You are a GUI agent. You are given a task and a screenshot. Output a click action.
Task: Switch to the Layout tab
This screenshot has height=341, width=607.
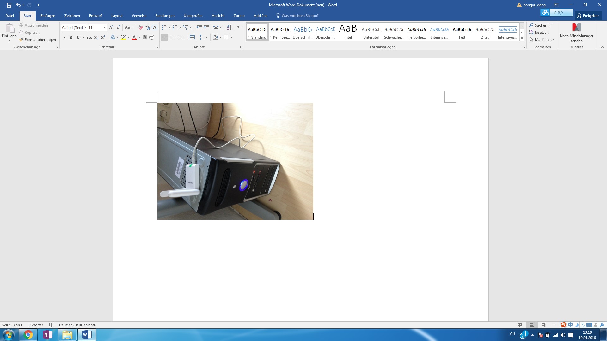pos(117,16)
